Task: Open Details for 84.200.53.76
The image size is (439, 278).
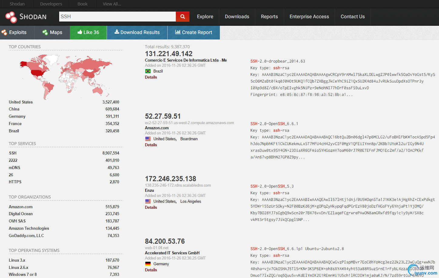Action: point(151,270)
